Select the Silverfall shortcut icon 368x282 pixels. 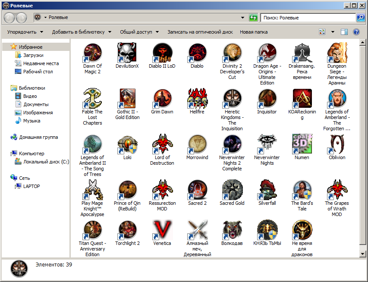(x=267, y=190)
